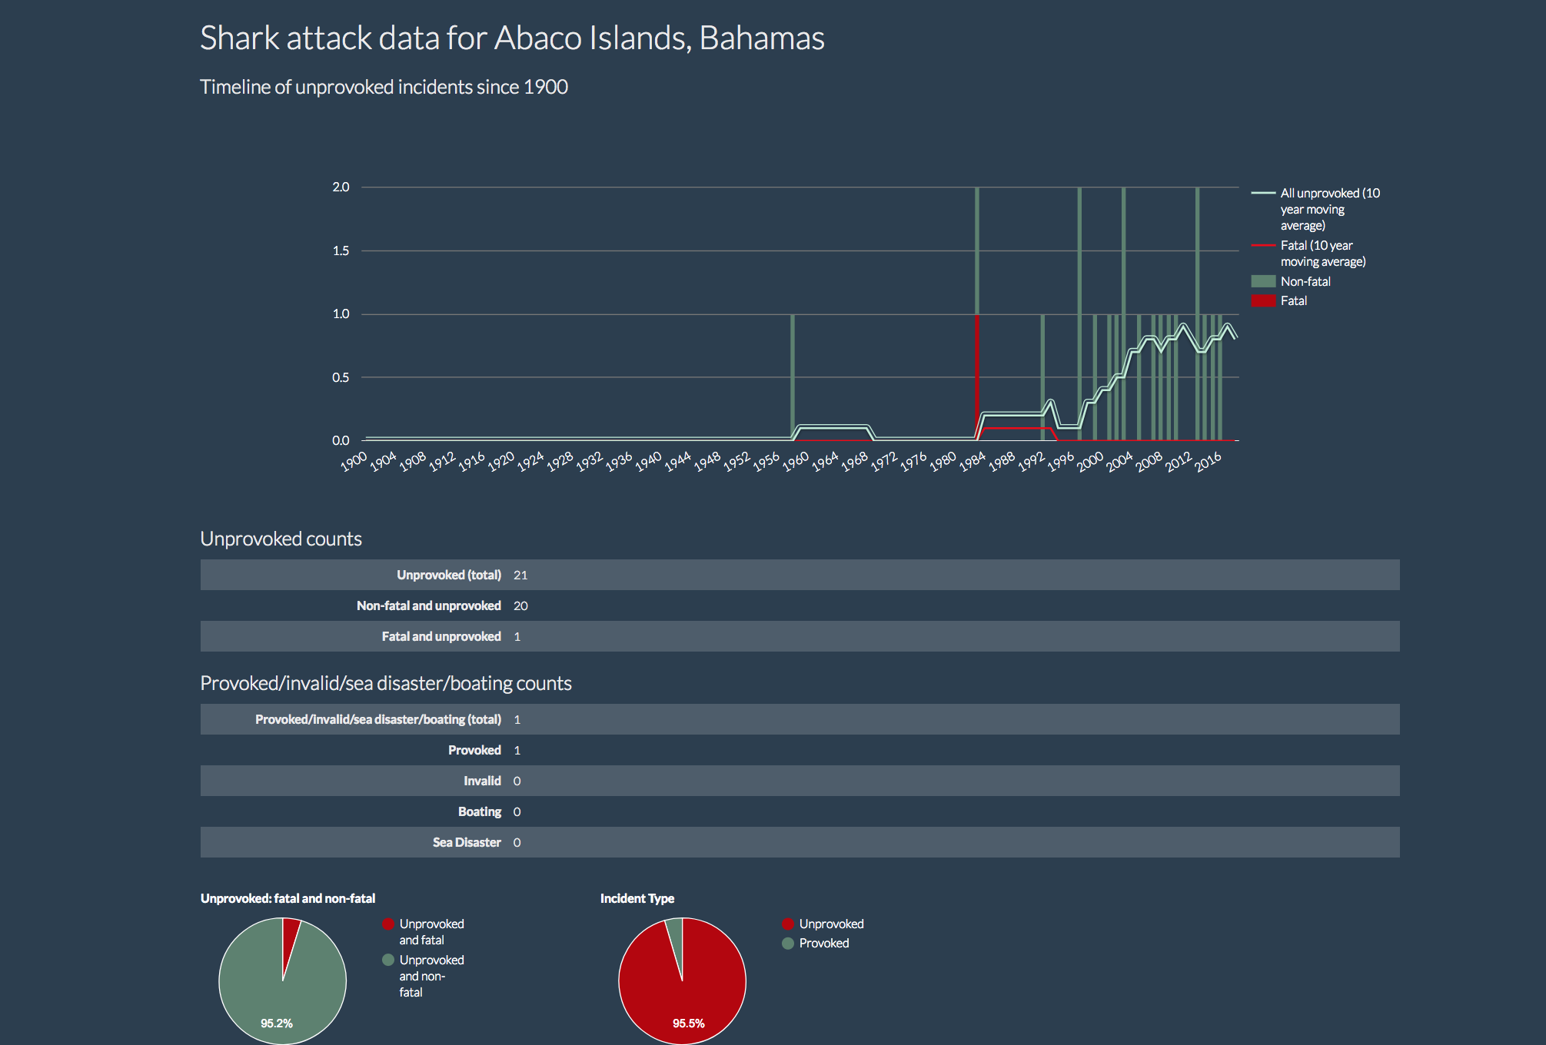Click the red Fatal legend swatch
The height and width of the screenshot is (1045, 1546).
point(1263,301)
